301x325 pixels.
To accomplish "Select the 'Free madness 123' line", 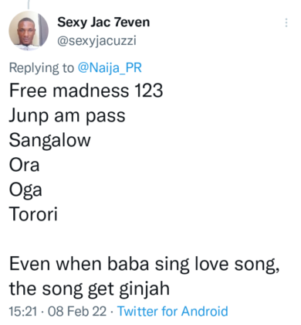I will 86,91.
